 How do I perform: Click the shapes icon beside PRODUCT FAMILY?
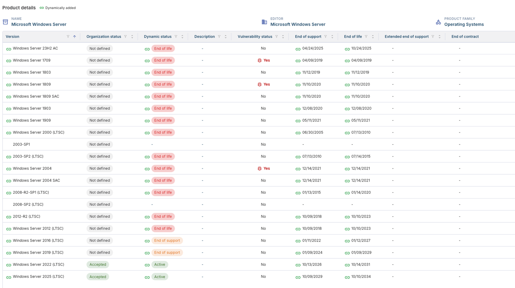click(438, 22)
